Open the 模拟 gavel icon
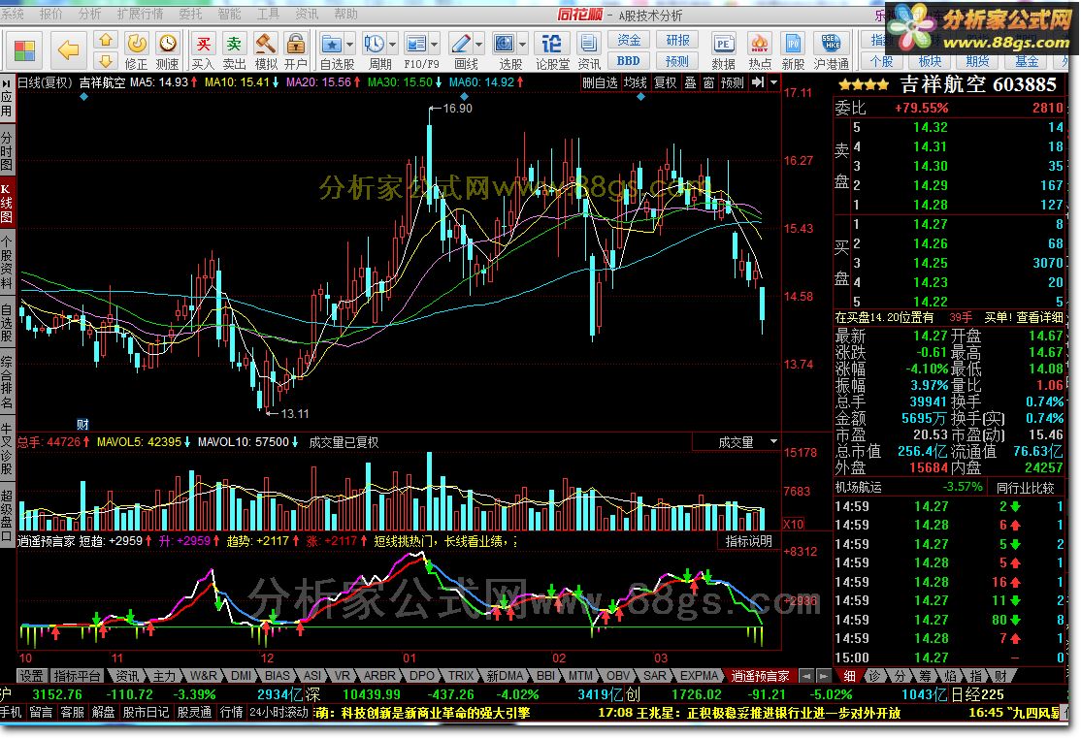 266,44
